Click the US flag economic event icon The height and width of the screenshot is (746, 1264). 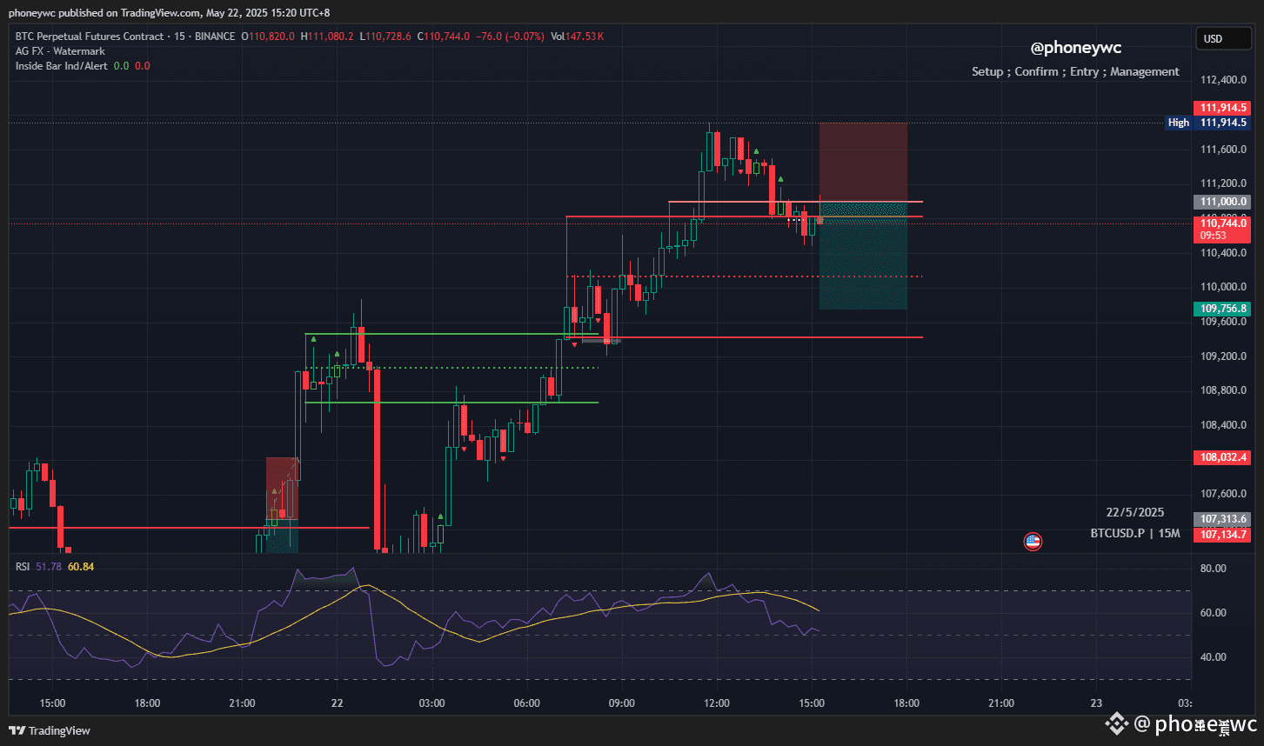(x=1033, y=542)
